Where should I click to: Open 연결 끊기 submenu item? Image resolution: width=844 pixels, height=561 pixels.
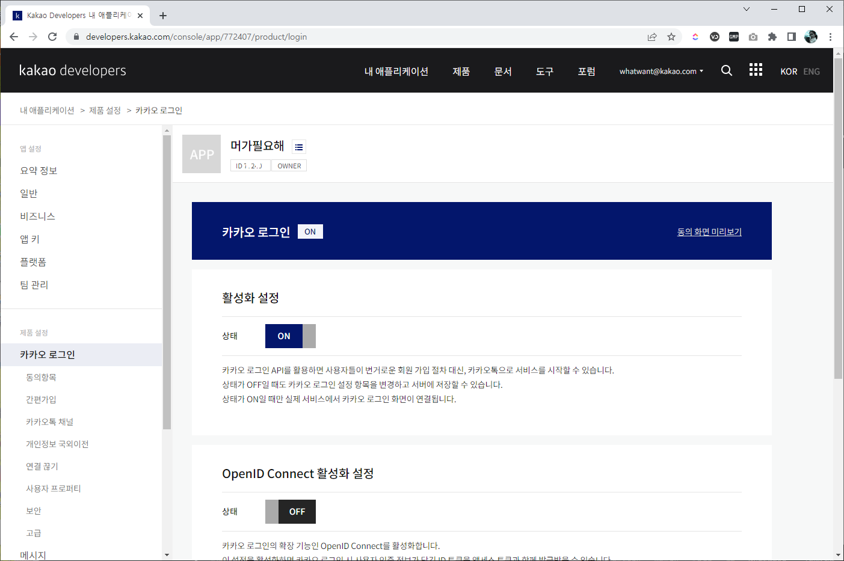coord(42,466)
